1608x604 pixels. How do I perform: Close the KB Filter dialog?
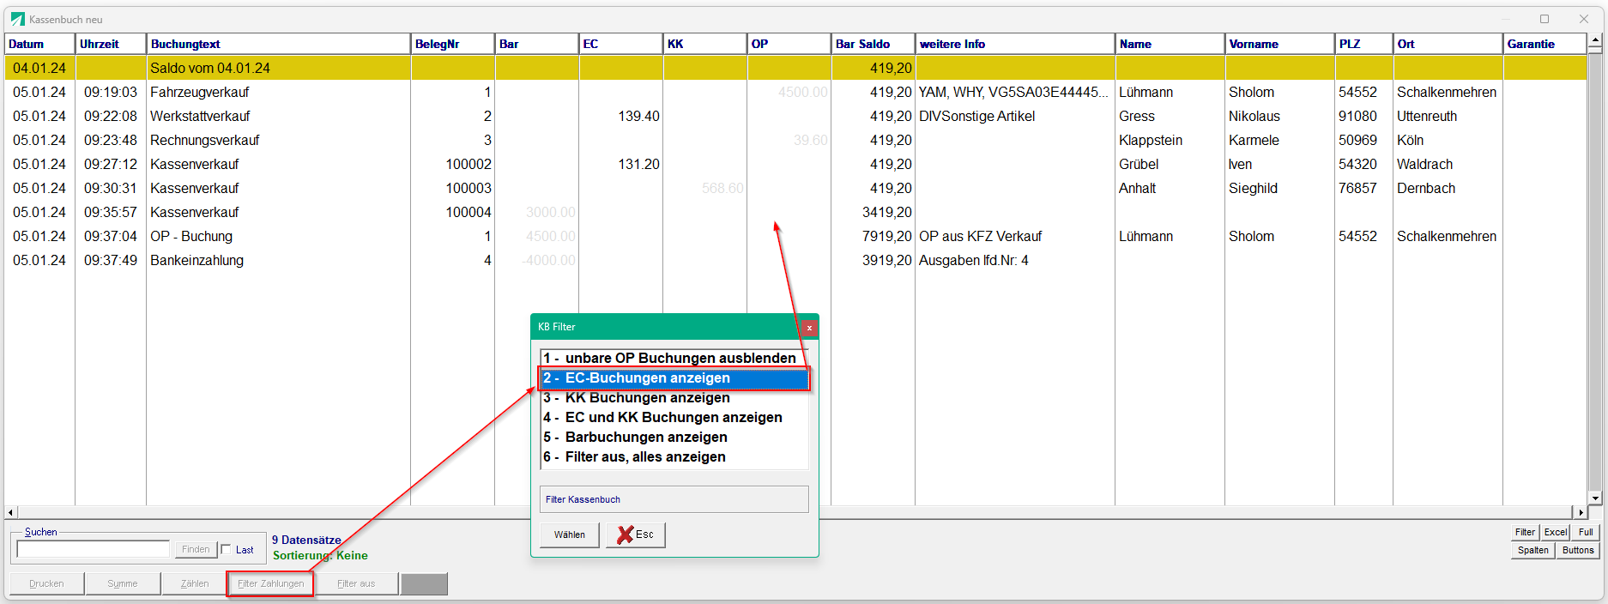pyautogui.click(x=809, y=328)
